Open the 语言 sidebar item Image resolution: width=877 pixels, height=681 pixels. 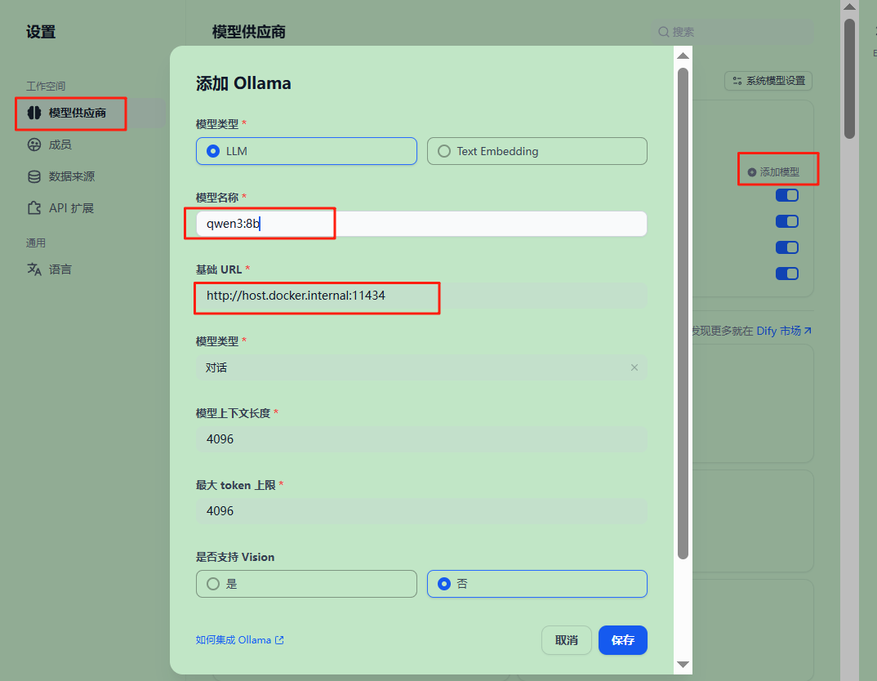49,269
